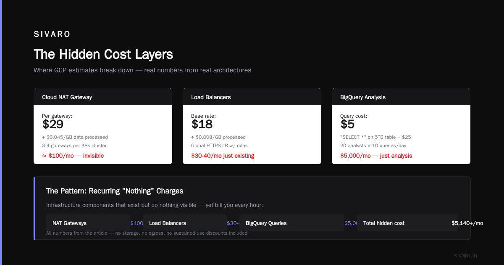Click the "Total hidden cost" label
This screenshot has width=504, height=265.
click(x=384, y=223)
